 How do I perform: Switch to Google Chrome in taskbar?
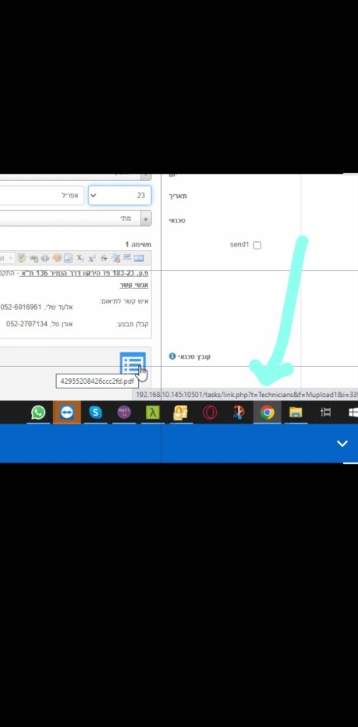point(267,412)
